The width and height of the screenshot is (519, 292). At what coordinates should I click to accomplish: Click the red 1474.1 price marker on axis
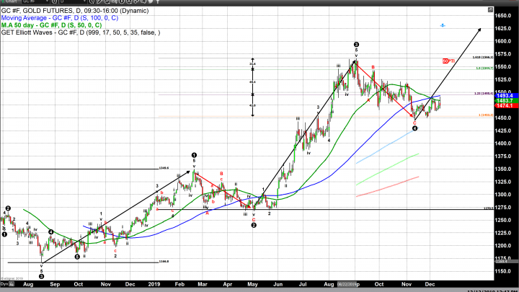pyautogui.click(x=504, y=106)
